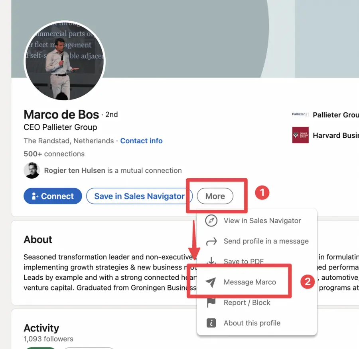Click Marco de Bos's profile photo
Image resolution: width=359 pixels, height=349 pixels.
click(65, 61)
